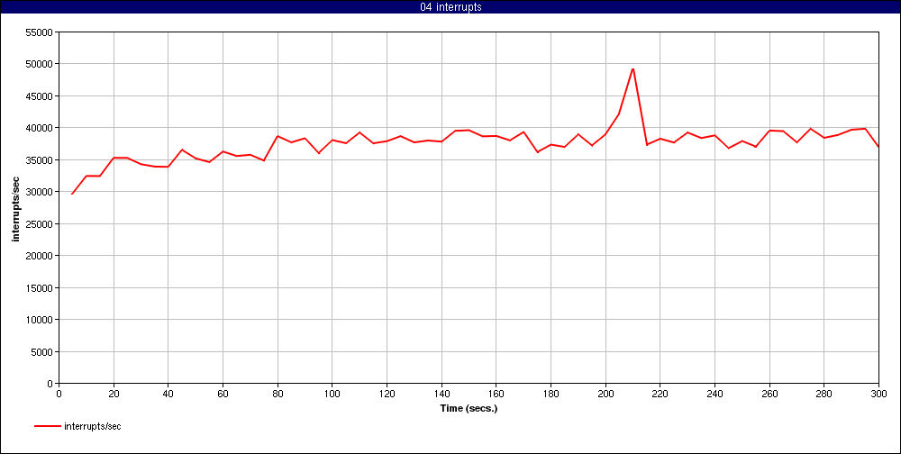
Task: Click the 80 seconds x-axis tick label
Action: 278,394
